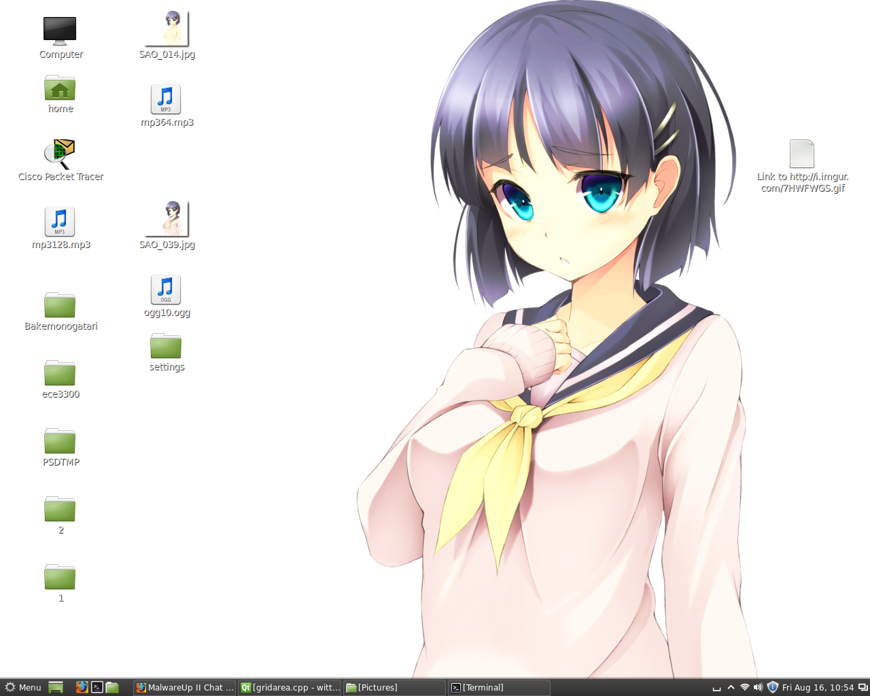Screen dimensions: 870x696
Task: Switch to the Pictures window in taskbar
Action: tap(395, 688)
